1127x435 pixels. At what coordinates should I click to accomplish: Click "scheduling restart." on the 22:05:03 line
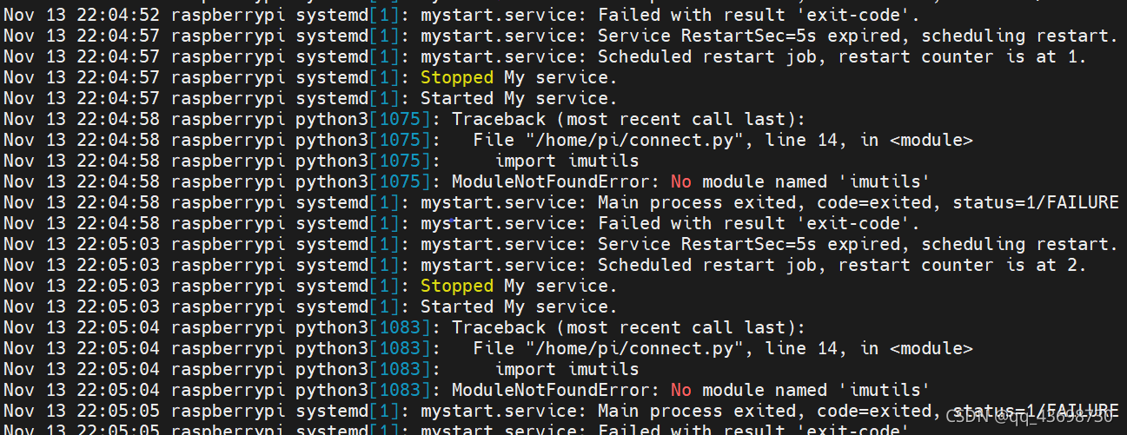1020,244
